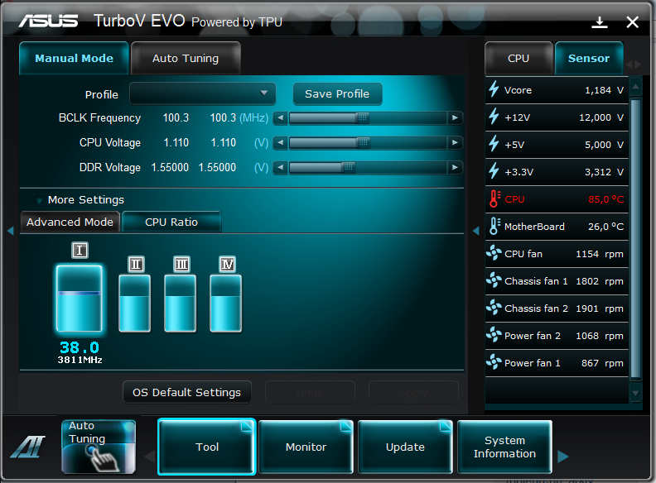This screenshot has height=483, width=656.
Task: Switch to Manual Mode tab
Action: [74, 58]
